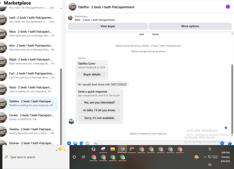This screenshot has width=234, height=169.
Task: Click the search magnifier icon in taskbar
Action: pos(7,157)
